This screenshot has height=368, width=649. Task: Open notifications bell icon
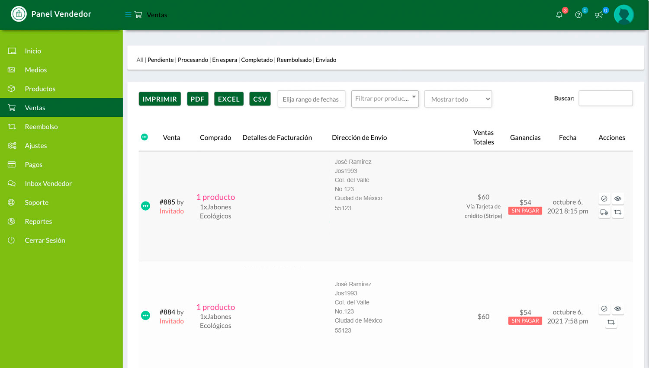point(559,15)
